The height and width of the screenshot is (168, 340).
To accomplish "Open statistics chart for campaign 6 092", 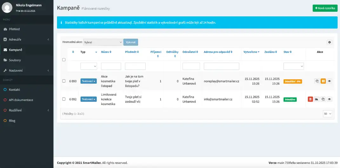I will click(x=317, y=99).
